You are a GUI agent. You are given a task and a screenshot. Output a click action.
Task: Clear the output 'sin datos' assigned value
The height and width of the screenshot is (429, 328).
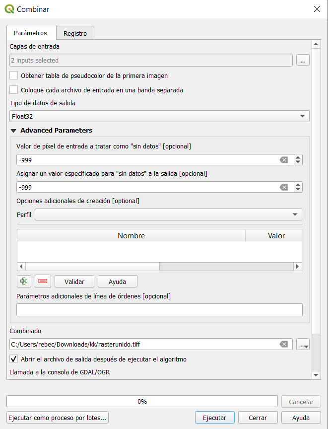[283, 187]
